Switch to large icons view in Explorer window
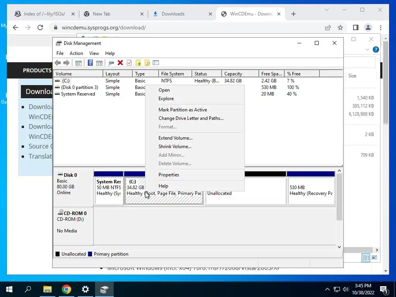396x297 pixels. click(374, 257)
